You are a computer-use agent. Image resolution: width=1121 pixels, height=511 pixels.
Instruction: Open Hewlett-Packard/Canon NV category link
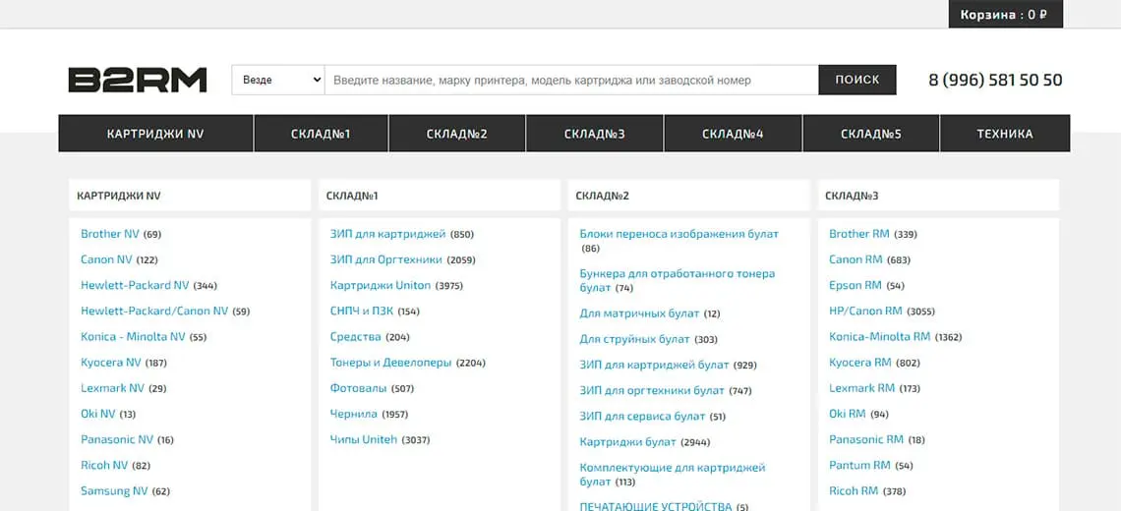coord(154,311)
